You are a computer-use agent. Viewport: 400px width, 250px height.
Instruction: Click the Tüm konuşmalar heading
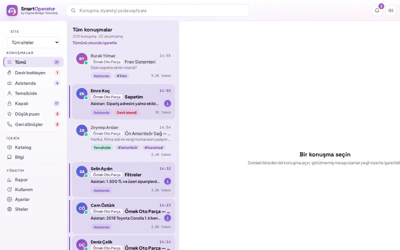[x=92, y=29]
